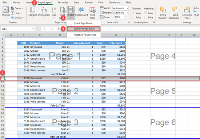This screenshot has height=139, width=200.
Task: Click the Insert Function fx icon
Action: (59, 29)
